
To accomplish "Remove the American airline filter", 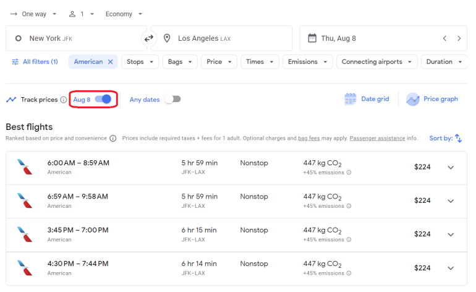I will tap(111, 62).
